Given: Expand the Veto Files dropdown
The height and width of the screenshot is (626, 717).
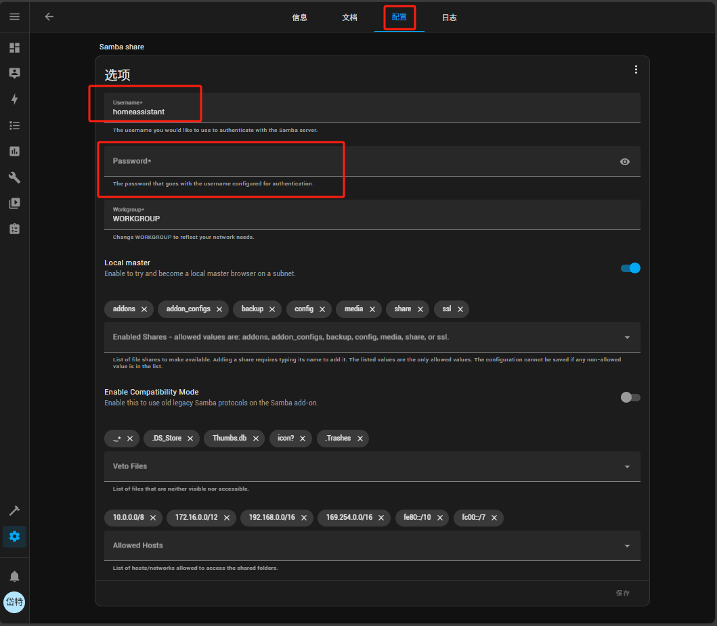Looking at the screenshot, I should (x=627, y=466).
